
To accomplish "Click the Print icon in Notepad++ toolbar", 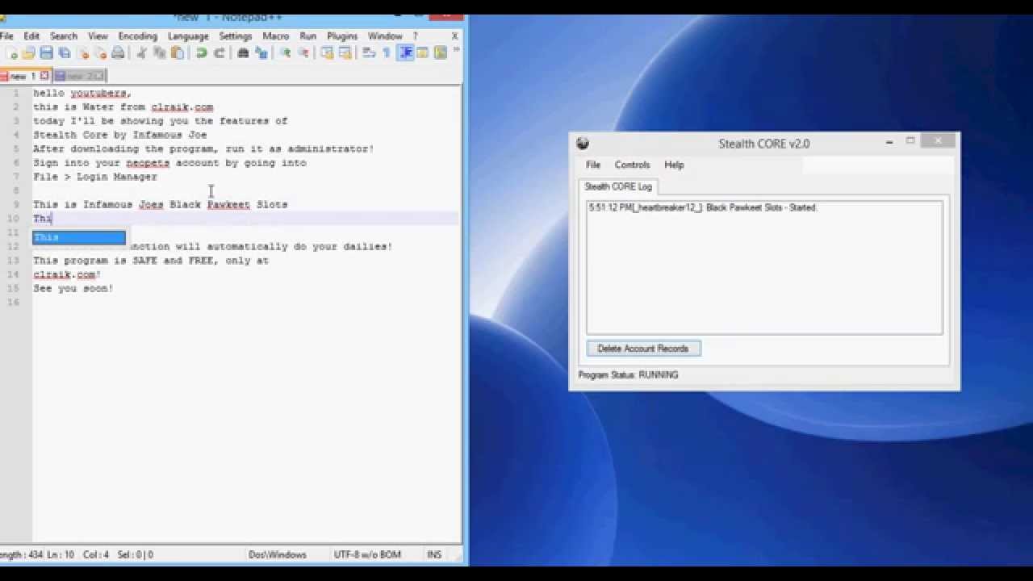I will (118, 53).
